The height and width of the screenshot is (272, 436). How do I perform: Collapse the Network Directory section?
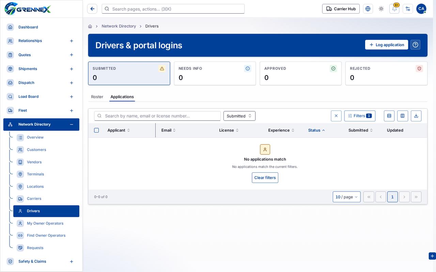[72, 124]
